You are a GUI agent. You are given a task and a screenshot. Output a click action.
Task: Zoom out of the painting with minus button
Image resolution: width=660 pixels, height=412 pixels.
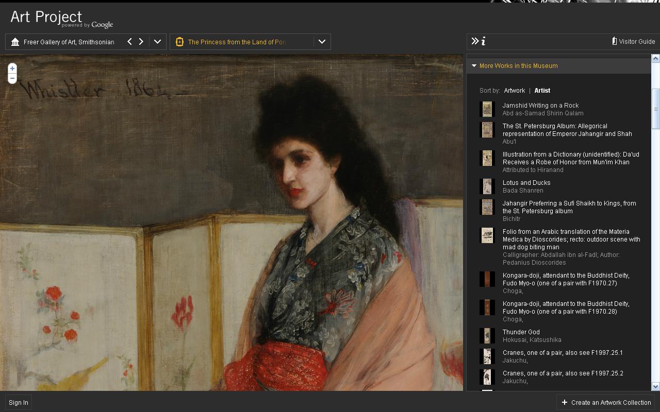[12, 78]
